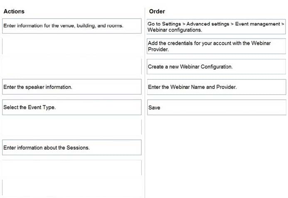Click the Actions column heading

(x=14, y=11)
